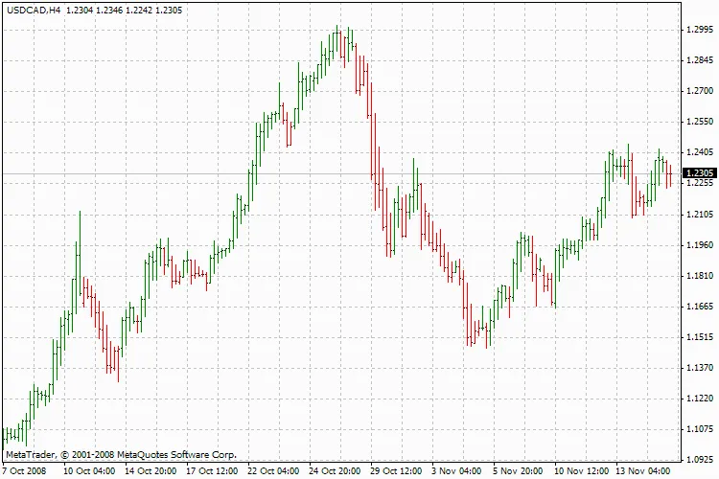Select the 10 Nov 12:00 time label
Screen dimensions: 719x479
[x=582, y=471]
